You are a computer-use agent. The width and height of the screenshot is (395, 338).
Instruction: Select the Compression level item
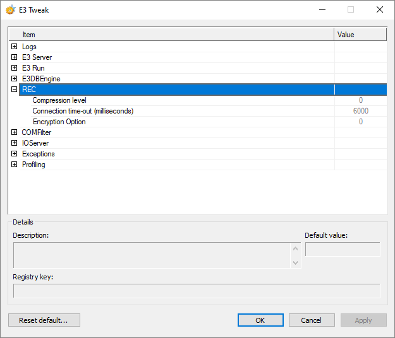(59, 100)
